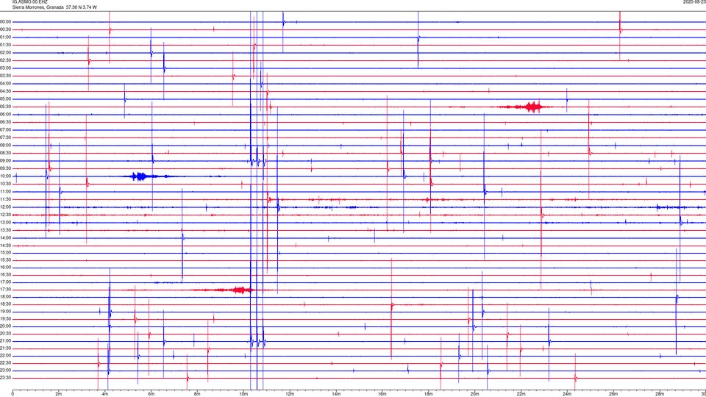706x397 pixels.
Task: Click the 16m tick label on the time axis
Action: click(382, 394)
